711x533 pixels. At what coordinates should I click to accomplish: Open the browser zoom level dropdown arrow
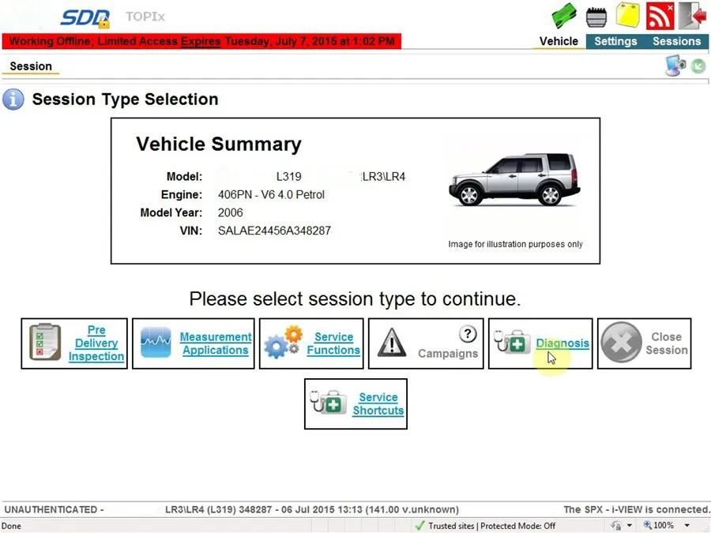pos(687,526)
